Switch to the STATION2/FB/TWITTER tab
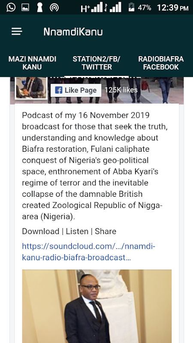 (x=96, y=63)
